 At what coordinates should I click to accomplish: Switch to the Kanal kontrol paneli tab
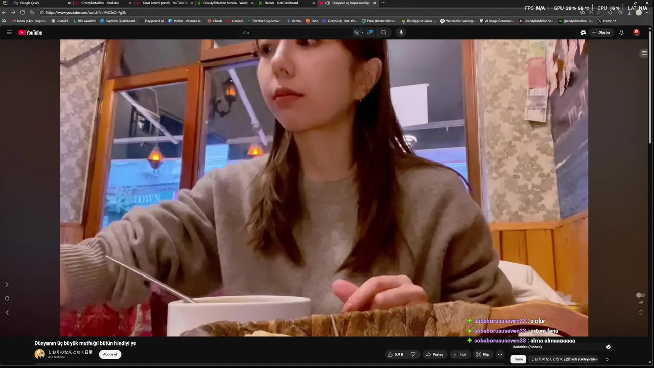coord(165,3)
